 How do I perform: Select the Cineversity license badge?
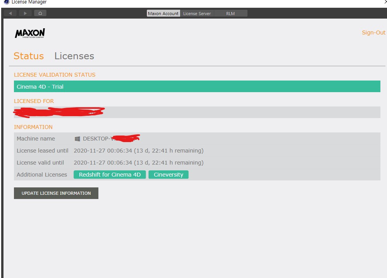169,175
